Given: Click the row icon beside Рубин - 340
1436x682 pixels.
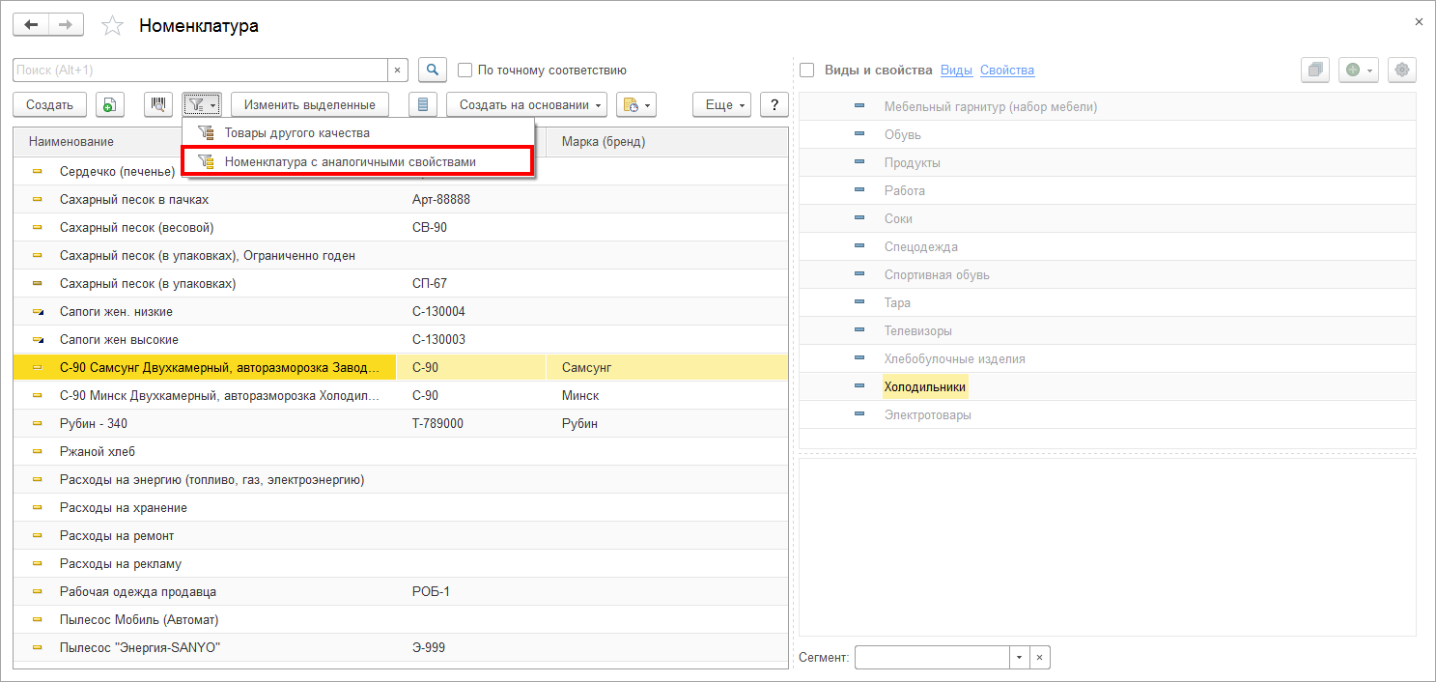Looking at the screenshot, I should point(38,424).
